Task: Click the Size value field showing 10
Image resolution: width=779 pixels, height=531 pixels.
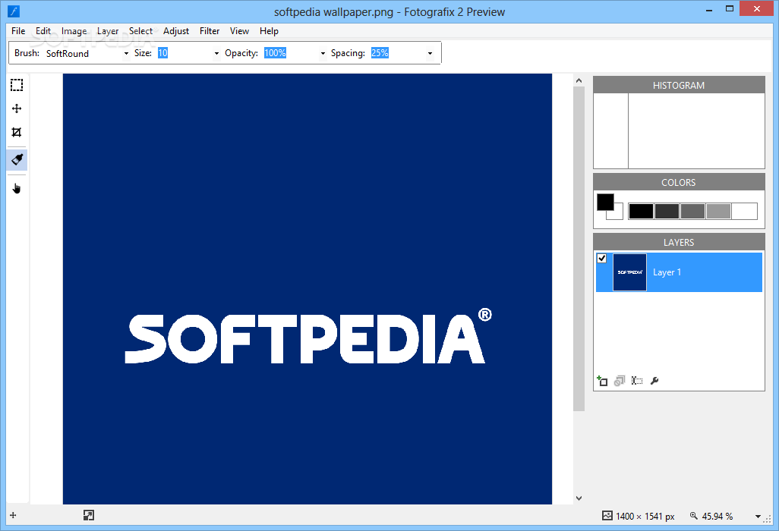Action: [184, 53]
